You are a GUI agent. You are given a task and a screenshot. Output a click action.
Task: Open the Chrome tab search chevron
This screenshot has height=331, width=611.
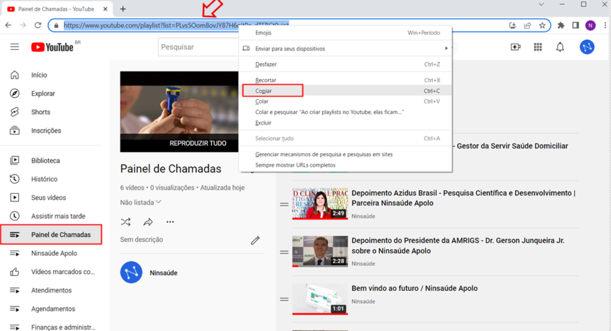coord(541,4)
